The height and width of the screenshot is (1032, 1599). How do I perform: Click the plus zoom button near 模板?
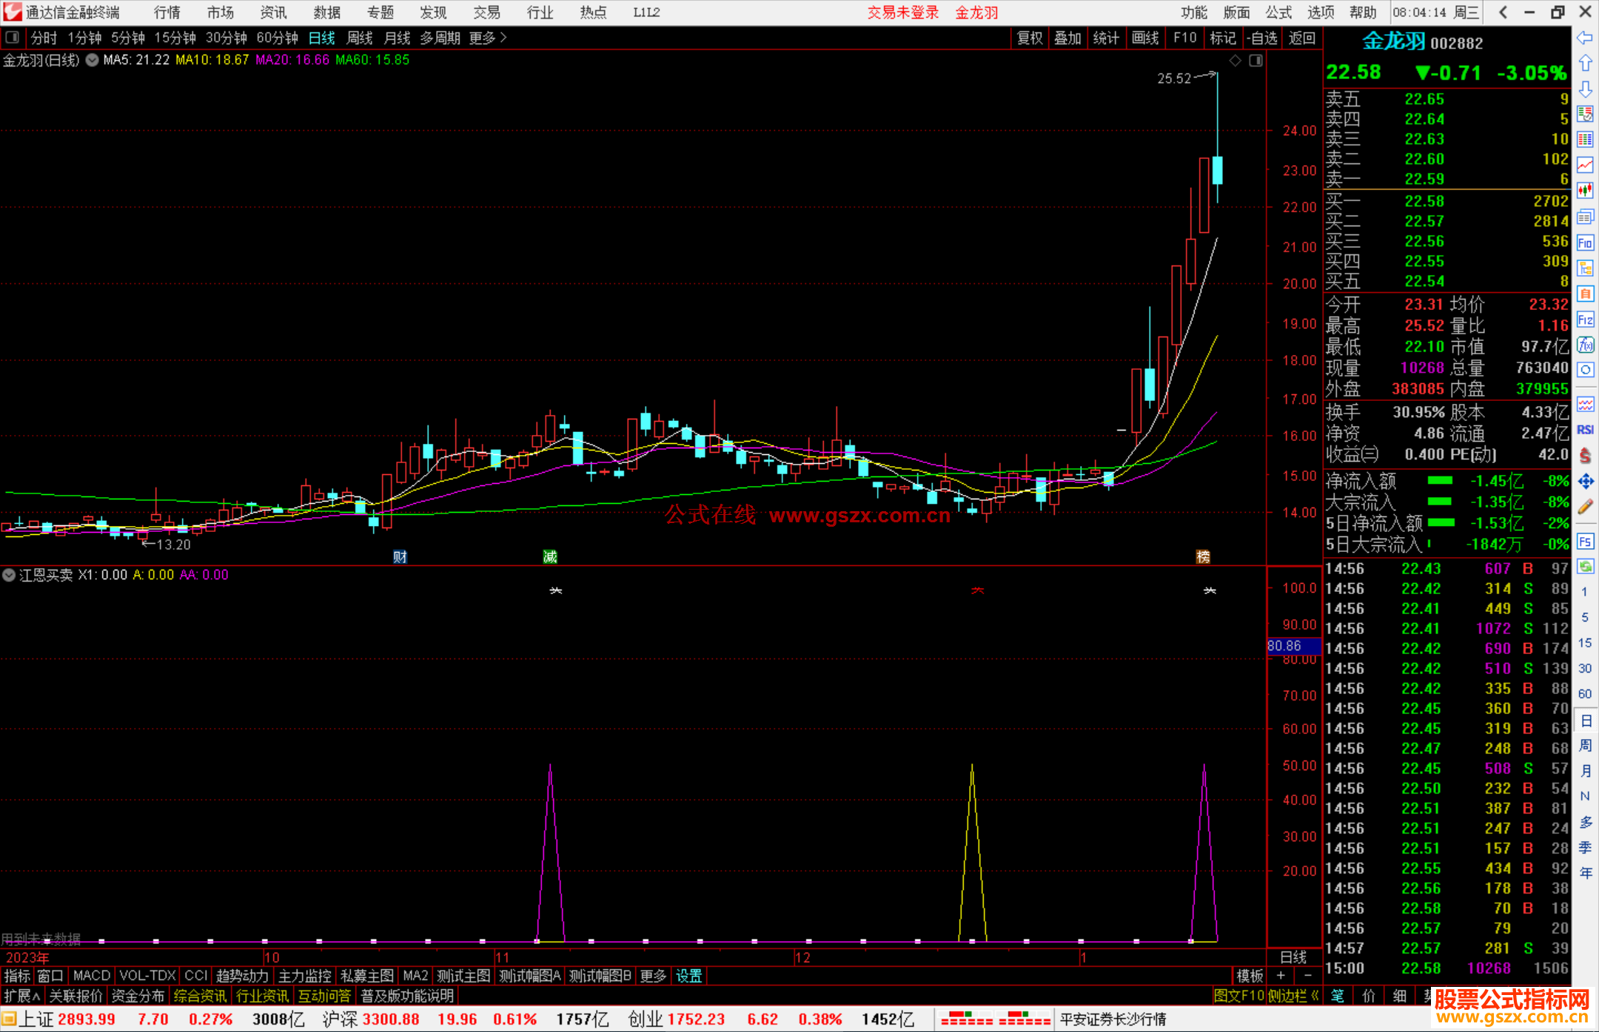click(x=1281, y=976)
